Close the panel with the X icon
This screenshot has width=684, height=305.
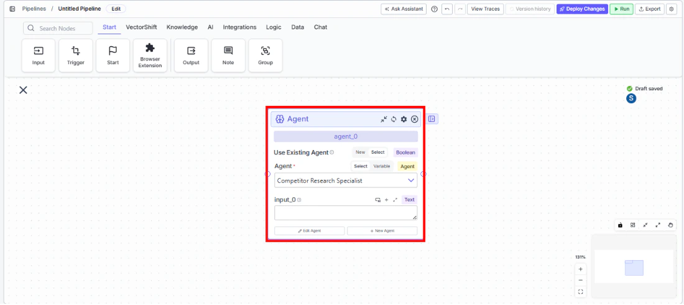(23, 90)
